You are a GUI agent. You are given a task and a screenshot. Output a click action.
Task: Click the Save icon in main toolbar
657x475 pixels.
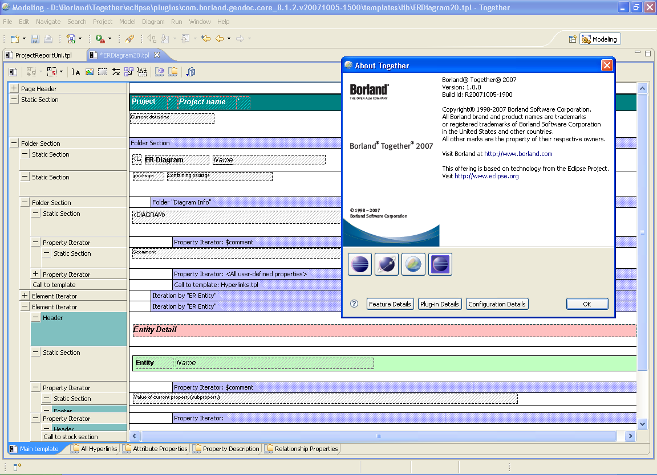click(x=35, y=39)
